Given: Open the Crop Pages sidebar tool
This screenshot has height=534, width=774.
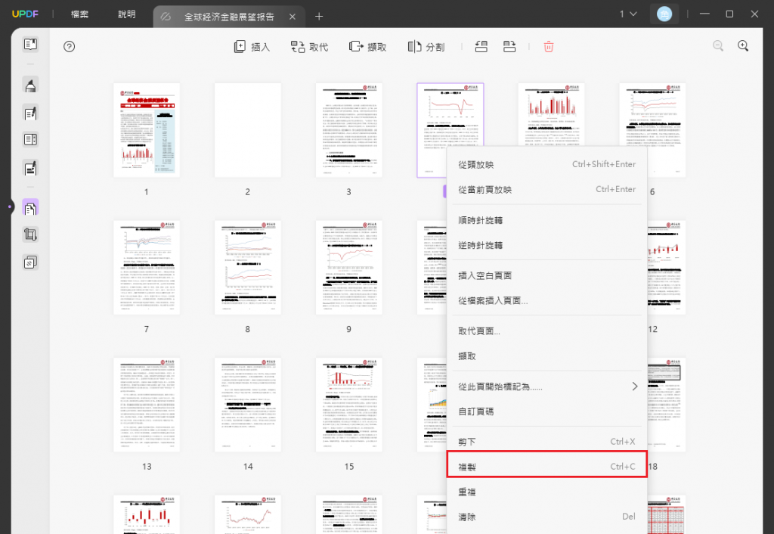Looking at the screenshot, I should point(30,234).
